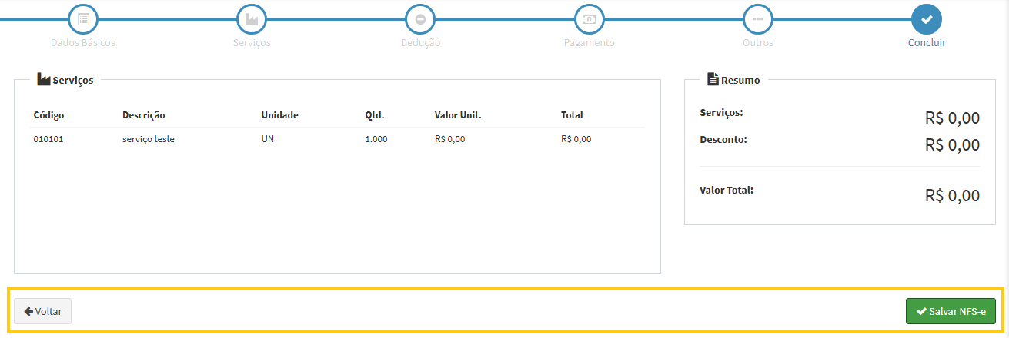Click the Dados Básicos step circle icon
The height and width of the screenshot is (338, 1009).
[x=83, y=18]
